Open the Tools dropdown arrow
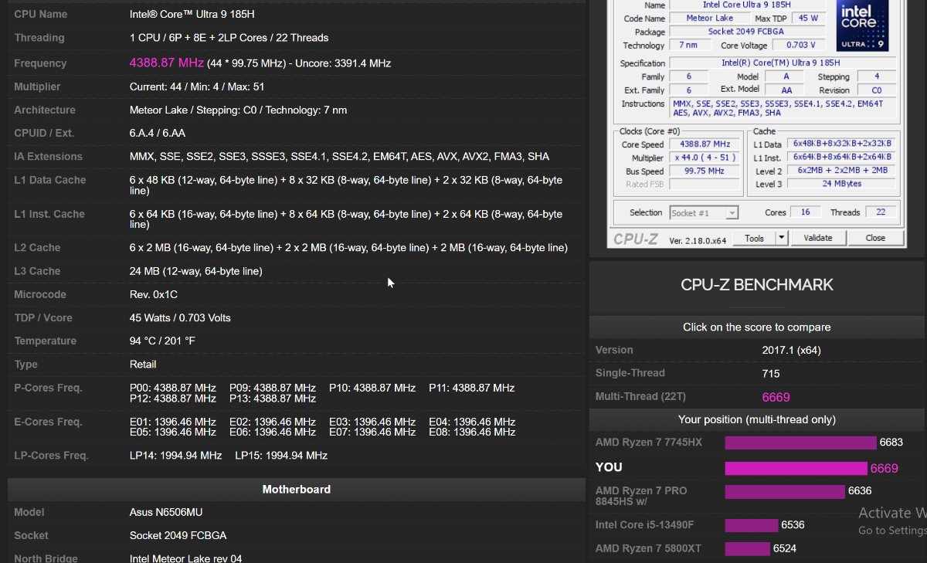The image size is (927, 563). coord(782,238)
